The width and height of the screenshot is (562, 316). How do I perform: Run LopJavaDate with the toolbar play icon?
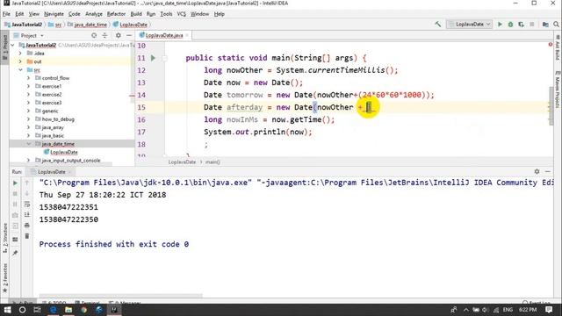click(x=500, y=25)
